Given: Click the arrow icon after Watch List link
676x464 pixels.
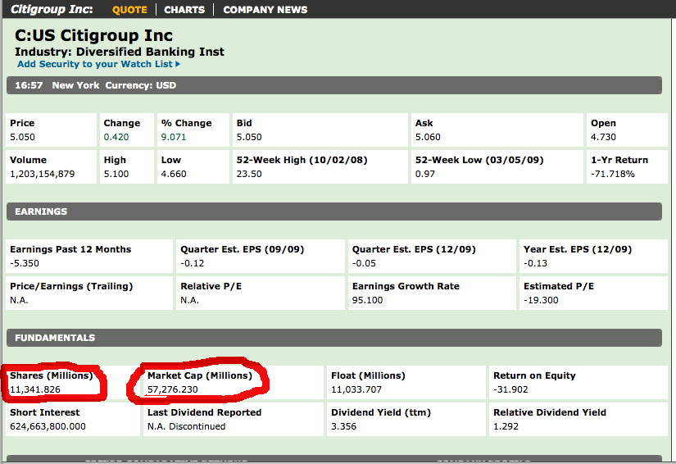Looking at the screenshot, I should coord(178,64).
